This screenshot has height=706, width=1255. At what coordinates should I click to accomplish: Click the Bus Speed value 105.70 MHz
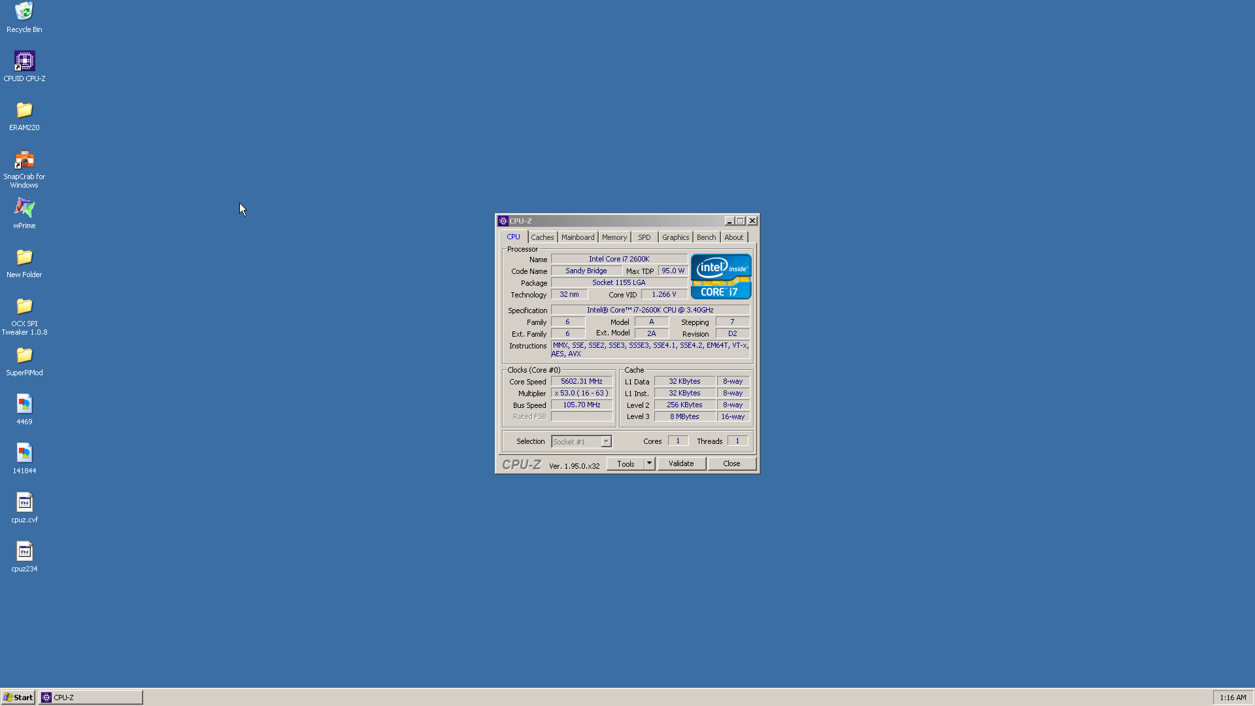click(x=582, y=405)
